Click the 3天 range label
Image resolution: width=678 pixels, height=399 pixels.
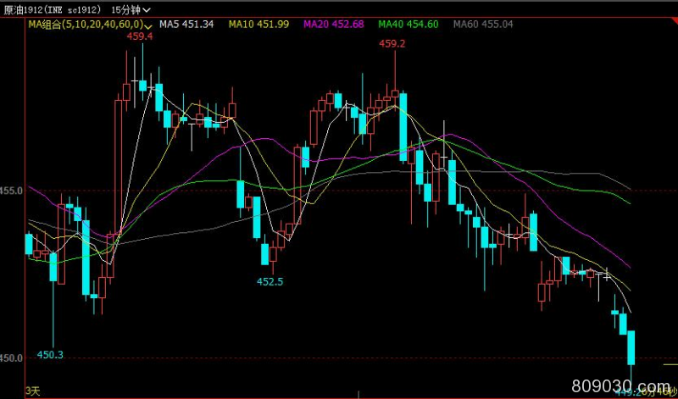32,391
